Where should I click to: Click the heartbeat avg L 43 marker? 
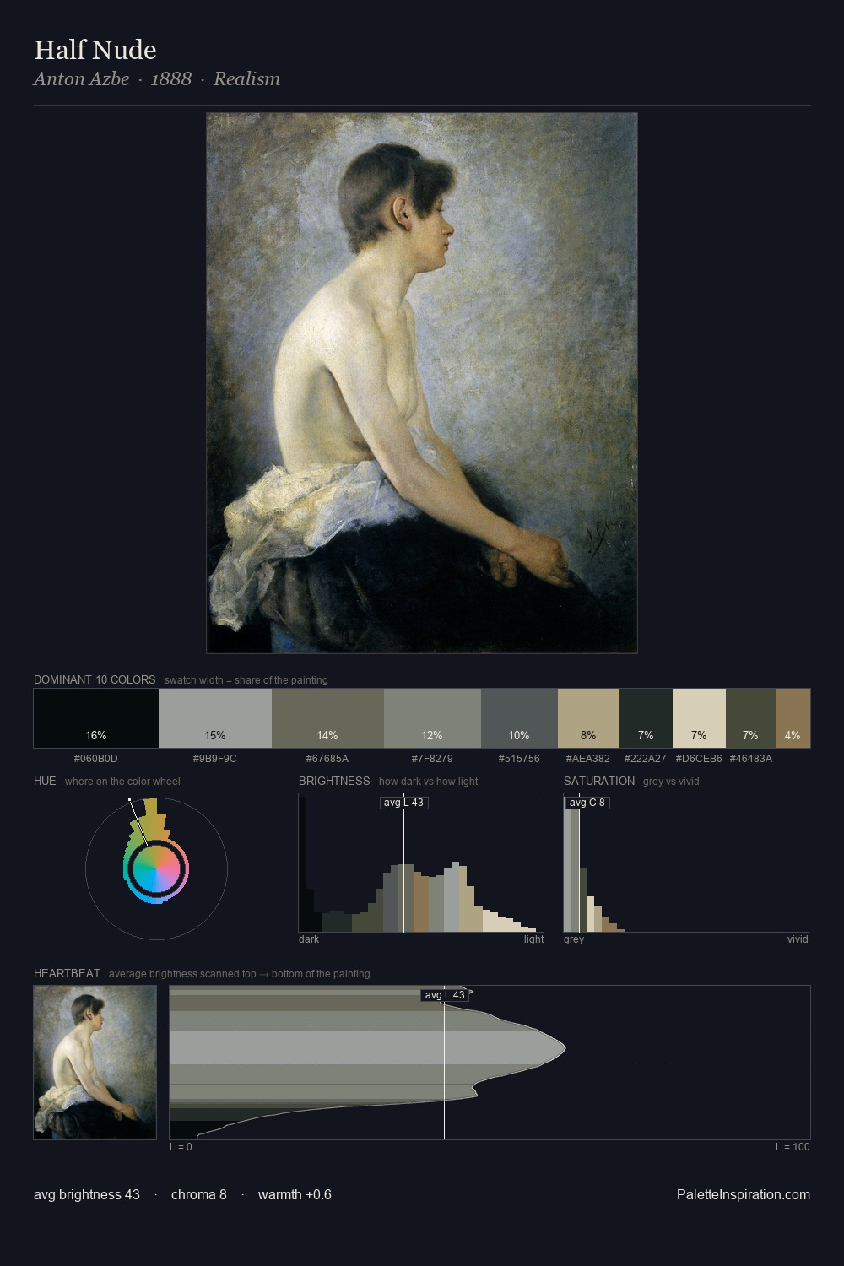tap(445, 995)
